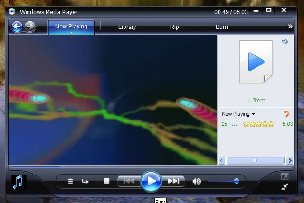Close the Windows Media Player window
The image size is (304, 203).
[284, 10]
